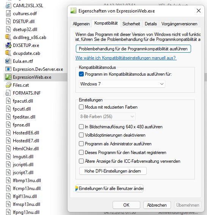Check Vollbildoptimierungen deaktivieren
The image size is (207, 215).
pos(81,135)
